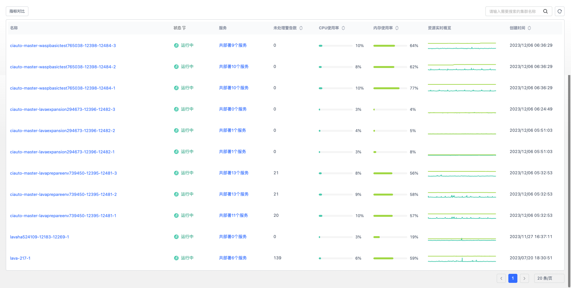This screenshot has height=288, width=571.
Task: Click running status icon for lavaha524109-12183-12269-1
Action: [176, 237]
